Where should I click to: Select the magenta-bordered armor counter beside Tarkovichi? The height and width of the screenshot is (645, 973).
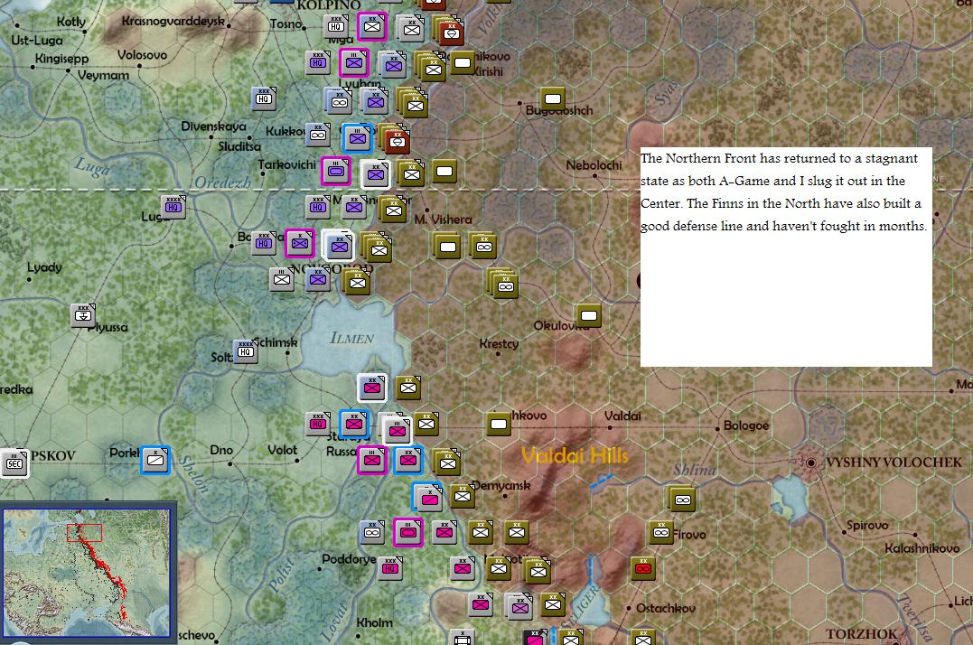(x=336, y=171)
